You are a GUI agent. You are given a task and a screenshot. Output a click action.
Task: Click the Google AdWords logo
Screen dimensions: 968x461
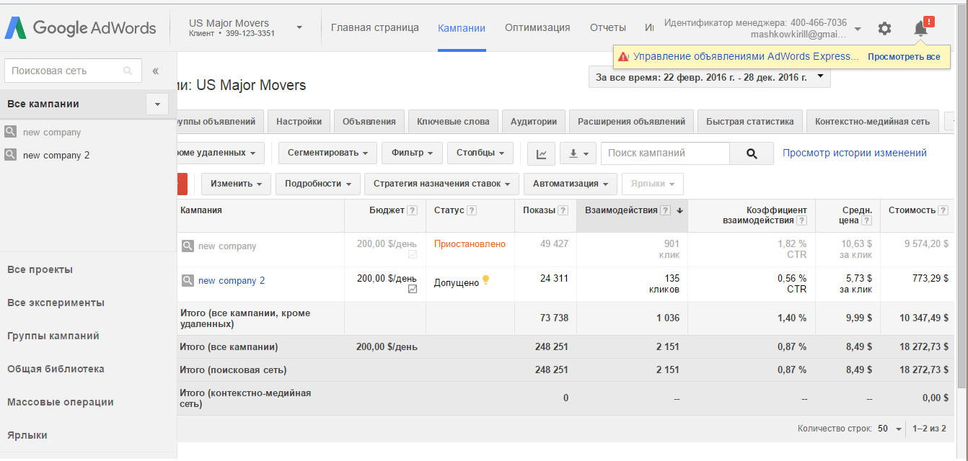click(80, 28)
